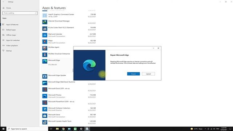This screenshot has height=131, width=233.
Task: Open Task View from the taskbar
Action: click(51, 129)
